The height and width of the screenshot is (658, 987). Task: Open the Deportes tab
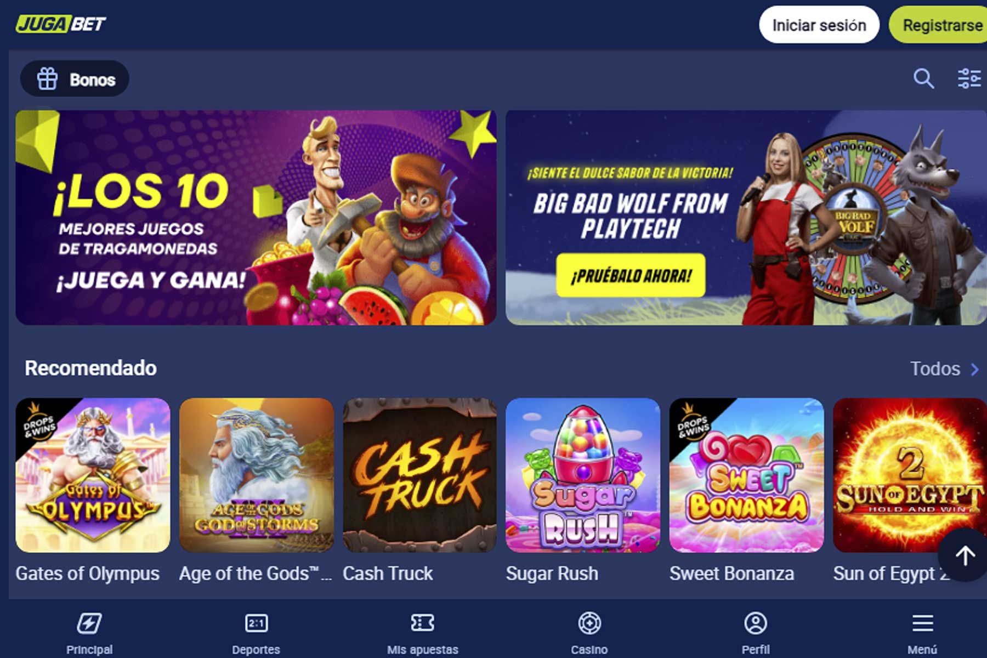[256, 633]
